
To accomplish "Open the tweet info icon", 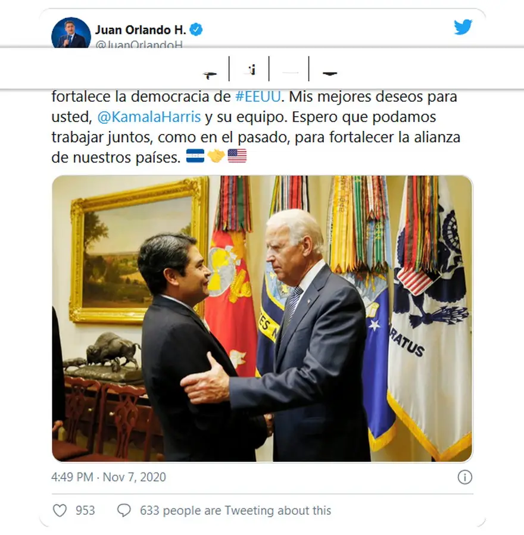I will [465, 477].
